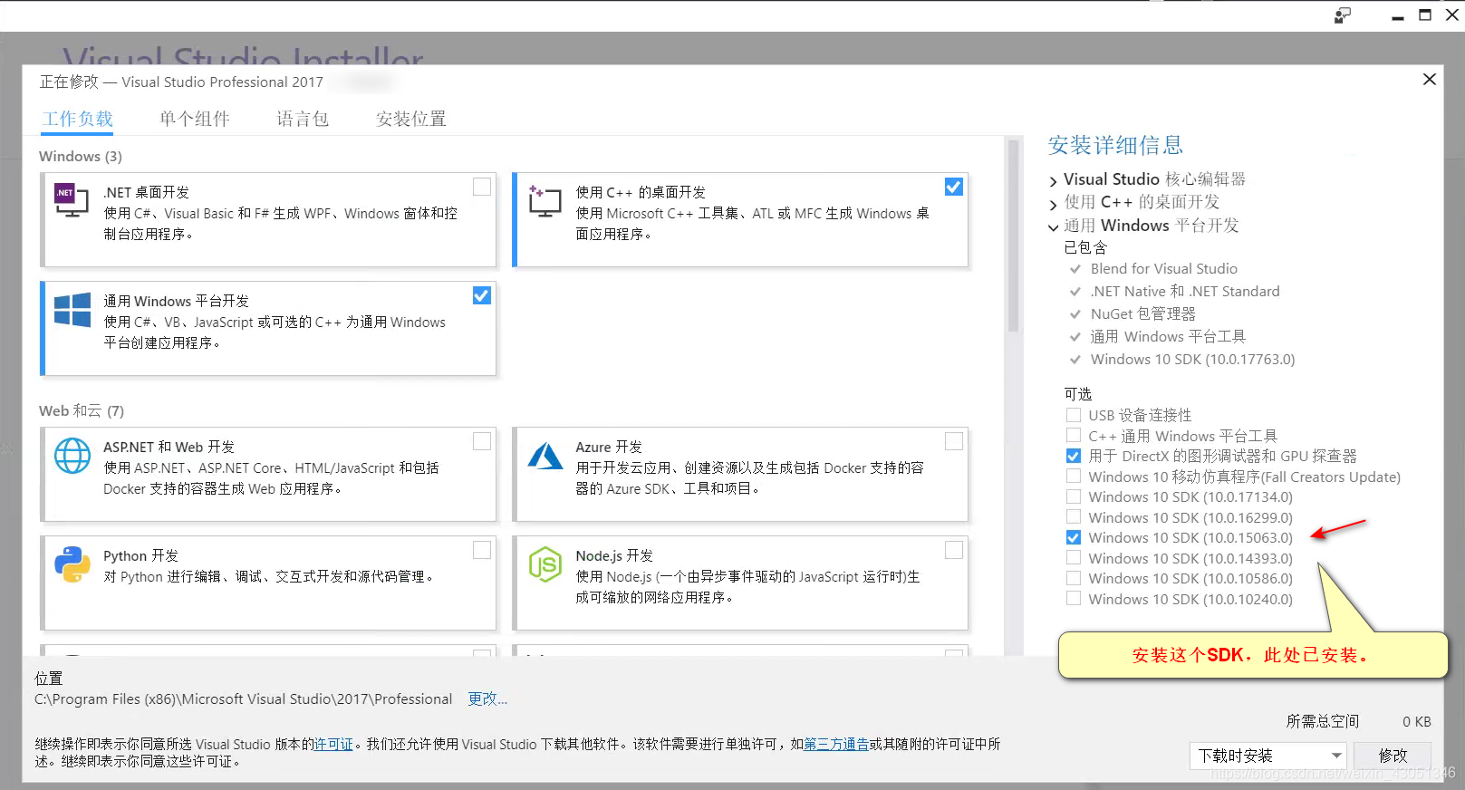This screenshot has width=1465, height=790.
Task: Check the Azure 开发 workload checkbox
Action: pos(954,441)
